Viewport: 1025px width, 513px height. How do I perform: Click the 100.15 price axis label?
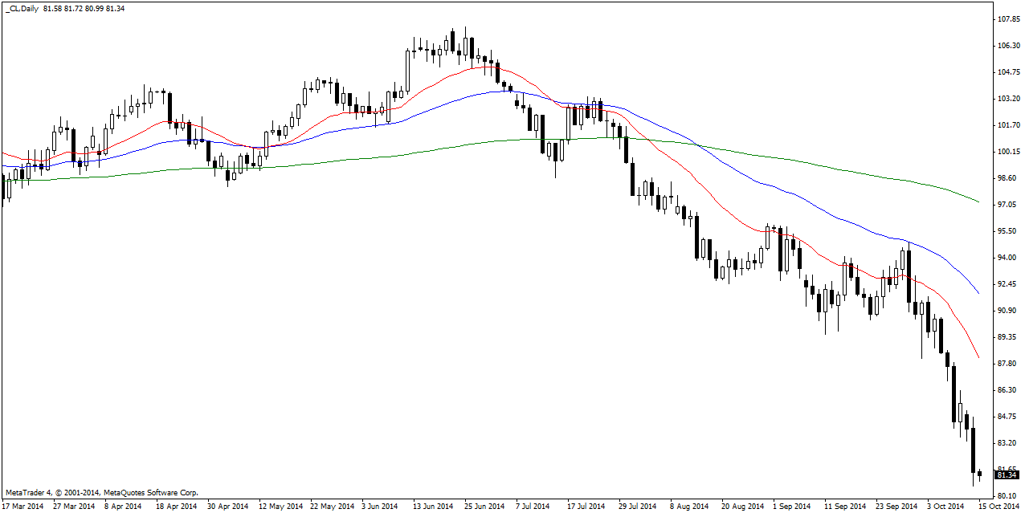(1007, 151)
